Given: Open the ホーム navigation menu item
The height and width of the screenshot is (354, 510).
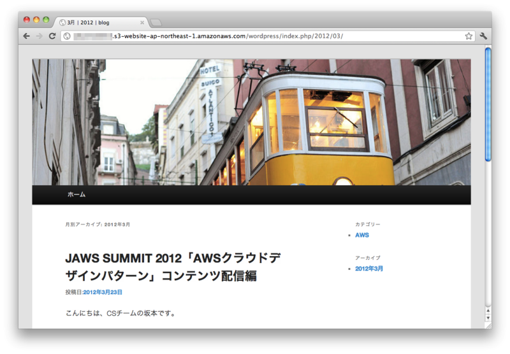Looking at the screenshot, I should 76,194.
